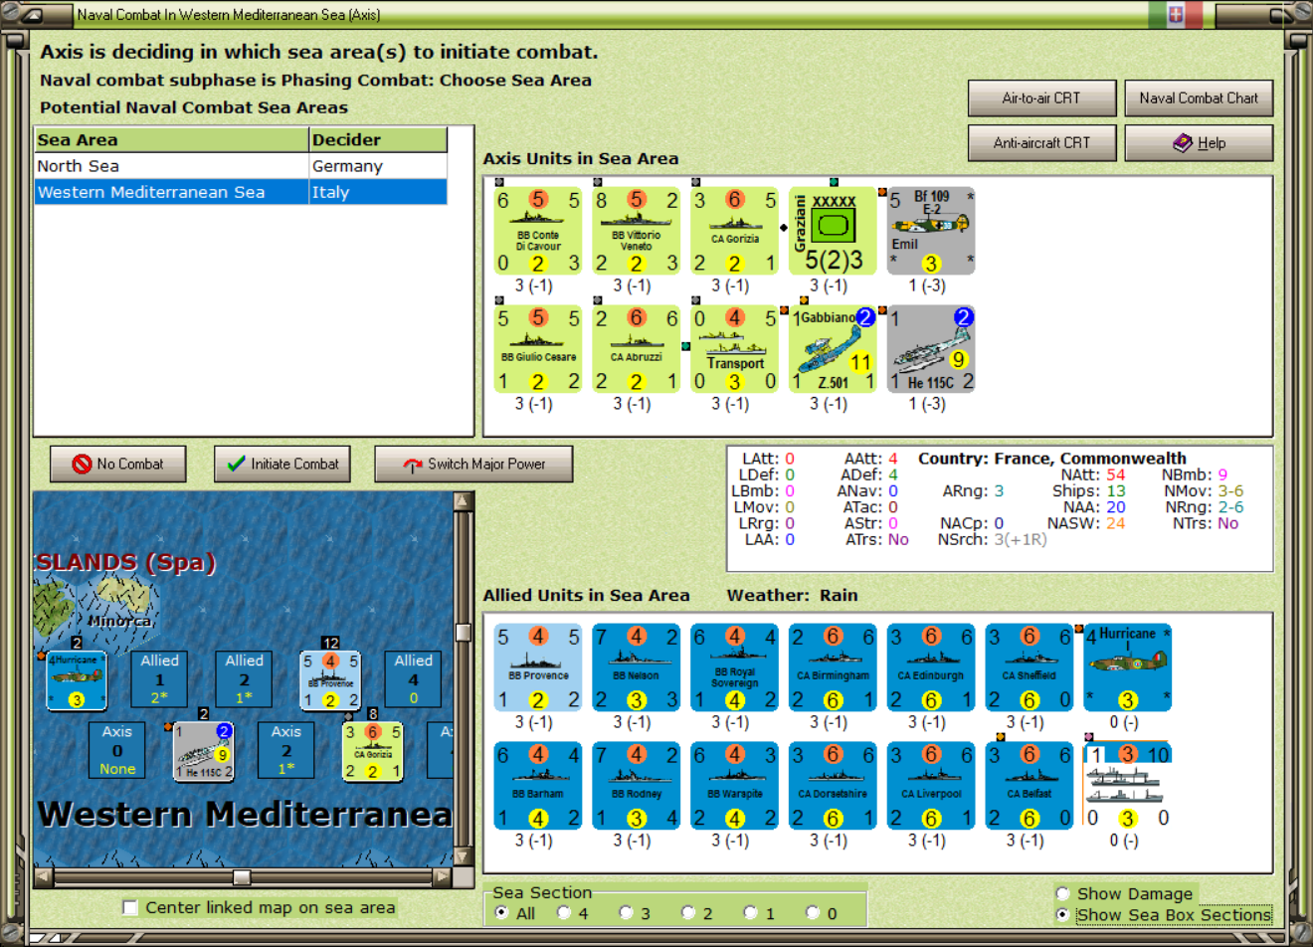Viewport: 1313px width, 947px height.
Task: Click the No Combat button
Action: click(117, 464)
